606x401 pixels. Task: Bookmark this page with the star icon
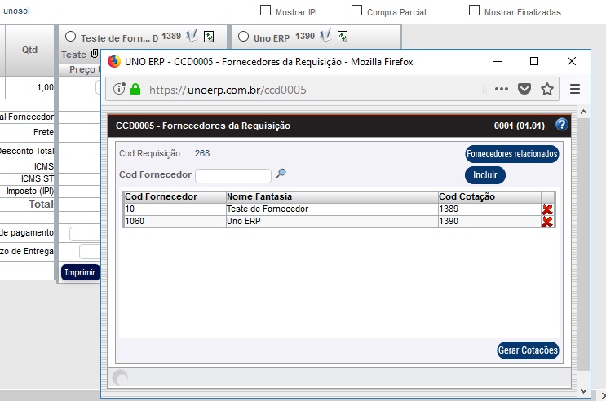(x=547, y=89)
